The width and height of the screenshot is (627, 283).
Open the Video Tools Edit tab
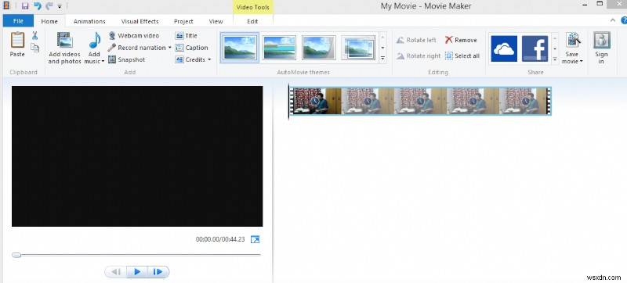(252, 21)
